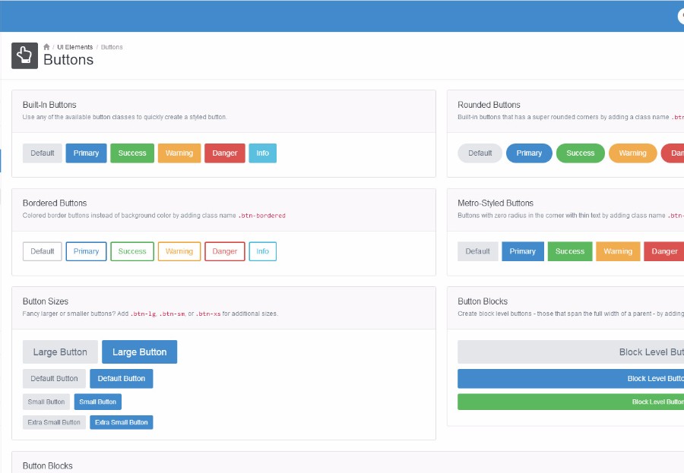
Task: Click the Rounded Buttons panel heading
Action: [x=489, y=105]
